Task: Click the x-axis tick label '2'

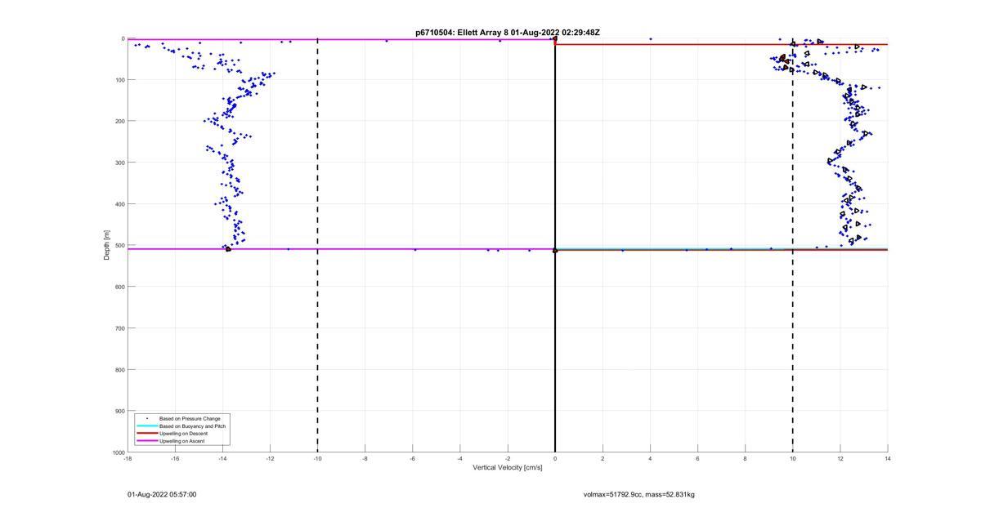Action: coord(602,459)
